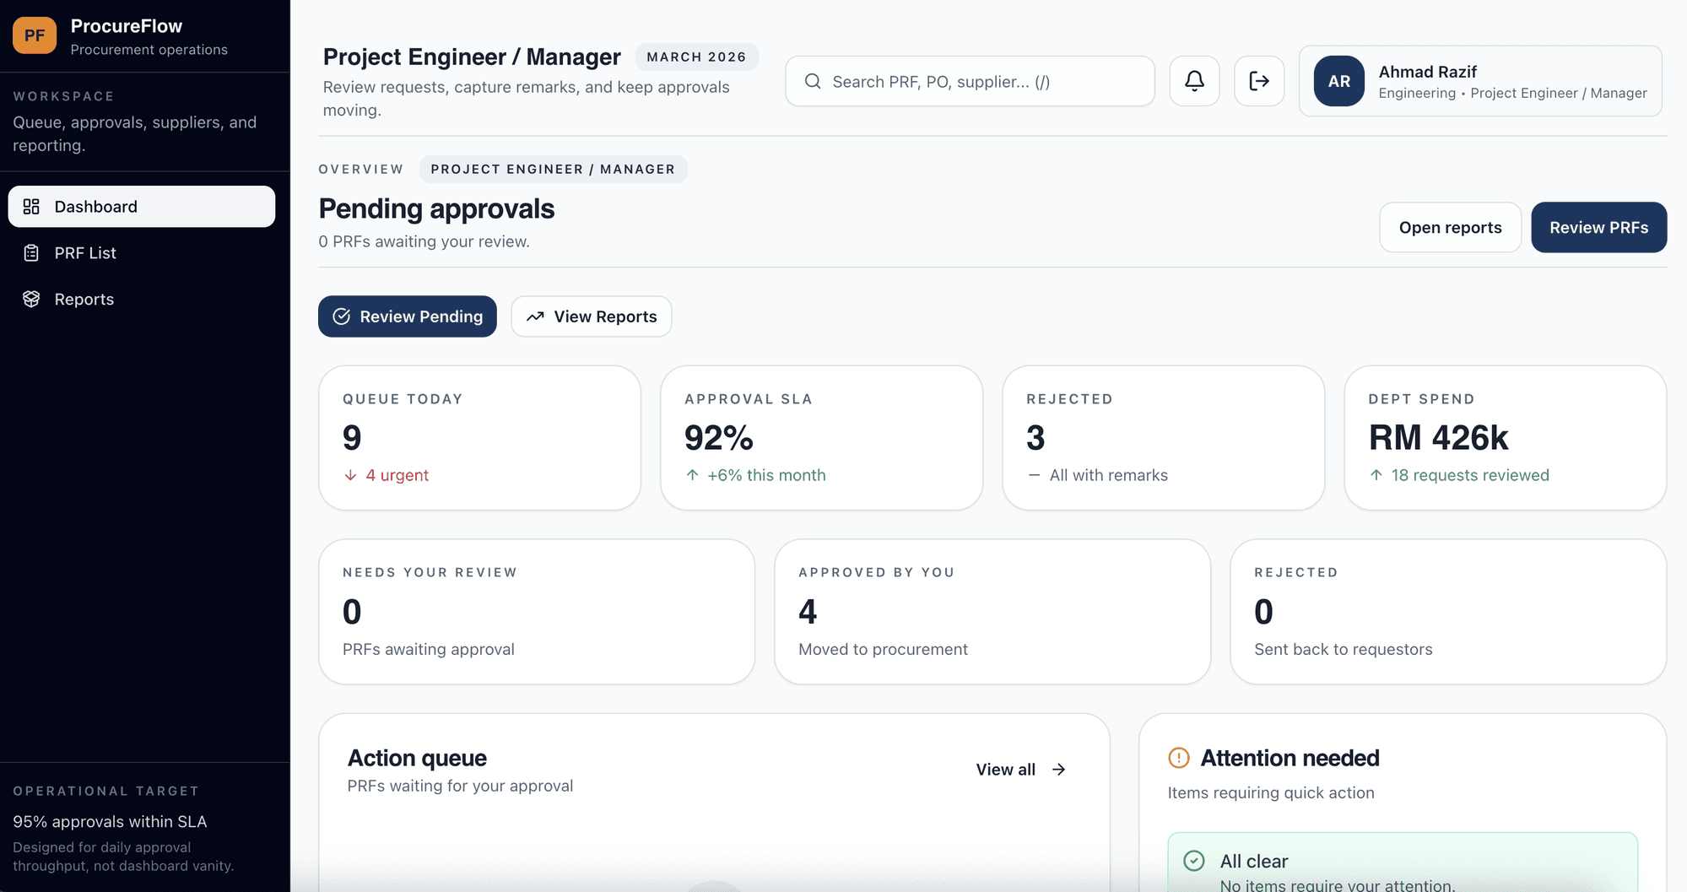
Task: Click the MARCH 2026 badge
Action: [696, 57]
